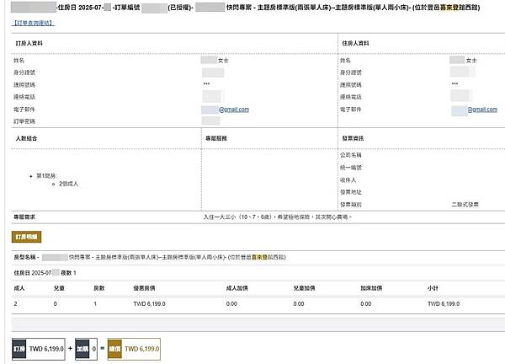
Task: Click the 護照號碼 label under 訂房人資料
Action: click(24, 85)
